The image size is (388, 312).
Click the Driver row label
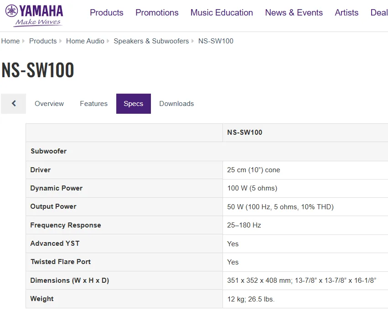click(40, 170)
